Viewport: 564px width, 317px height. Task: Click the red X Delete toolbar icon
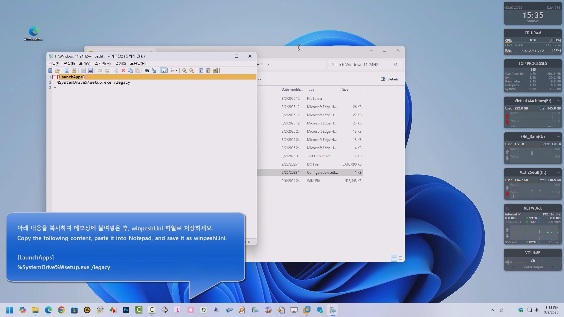click(123, 70)
